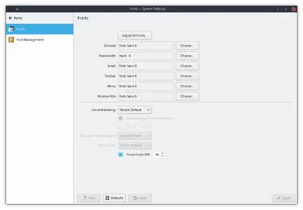
Task: Choose a font for Toolbar
Action: click(187, 76)
